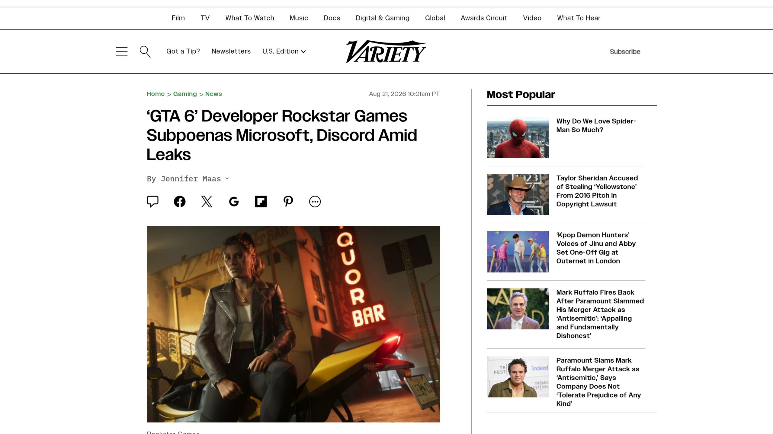Expand author Jennifer Maas chevron
Viewport: 773px width, 434px height.
[x=227, y=178]
